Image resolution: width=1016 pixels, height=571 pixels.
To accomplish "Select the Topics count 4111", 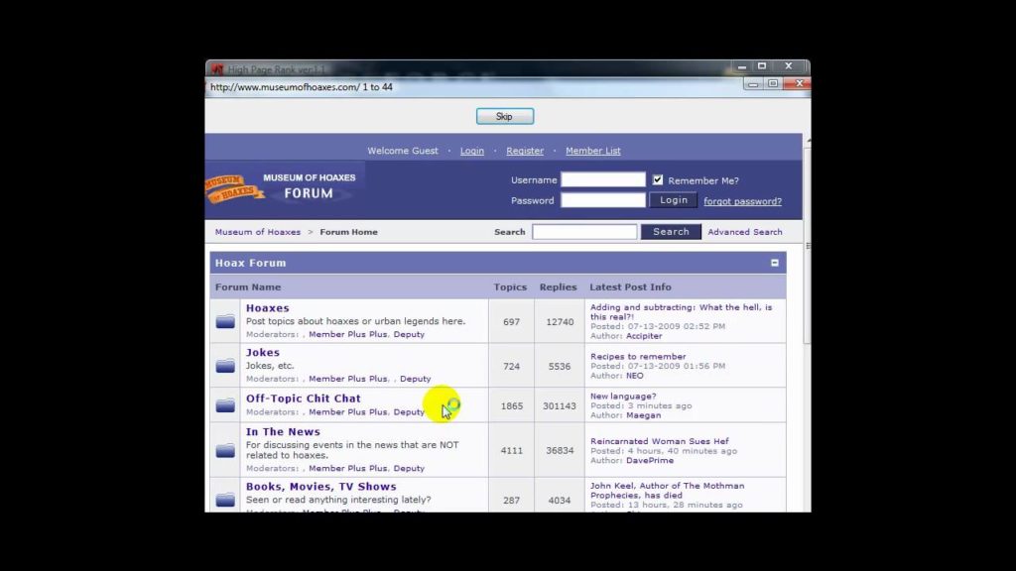I will 511,451.
